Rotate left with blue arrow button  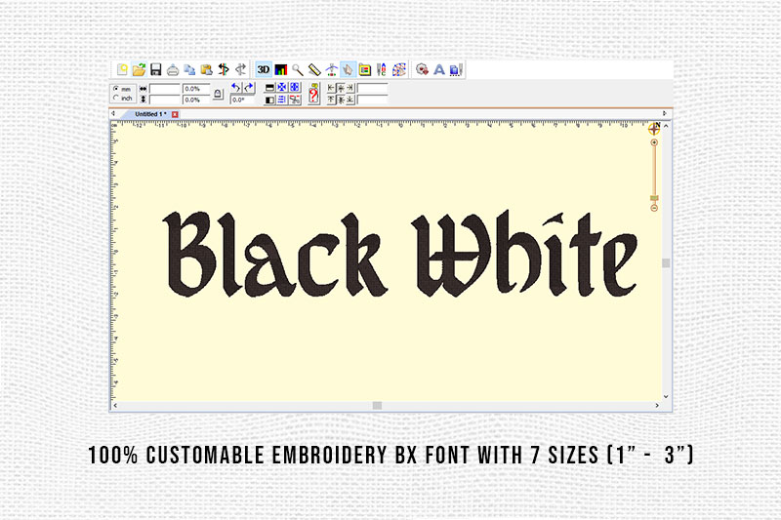[x=236, y=88]
